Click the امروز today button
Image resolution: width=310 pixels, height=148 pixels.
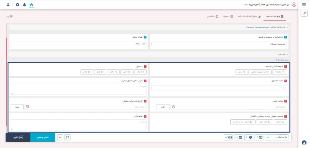click(x=17, y=107)
